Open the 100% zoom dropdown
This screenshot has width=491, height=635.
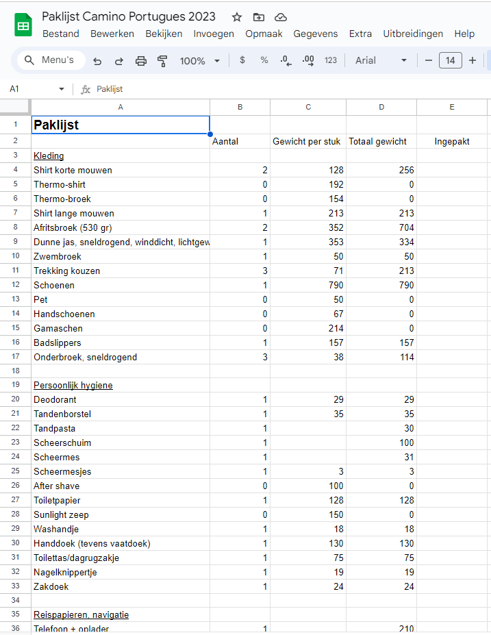coord(200,61)
